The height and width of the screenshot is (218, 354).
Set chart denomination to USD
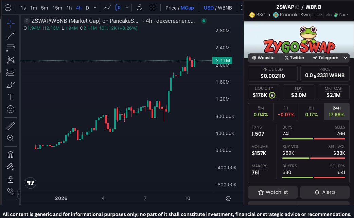pos(209,8)
